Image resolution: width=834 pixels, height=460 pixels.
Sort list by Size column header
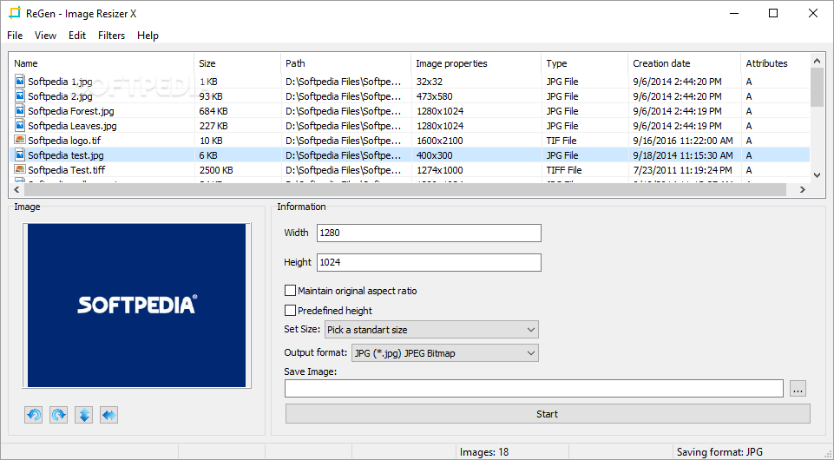237,63
